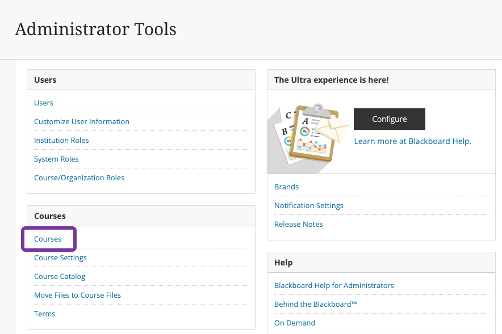Click the Configure button
This screenshot has width=502, height=334.
pyautogui.click(x=390, y=119)
